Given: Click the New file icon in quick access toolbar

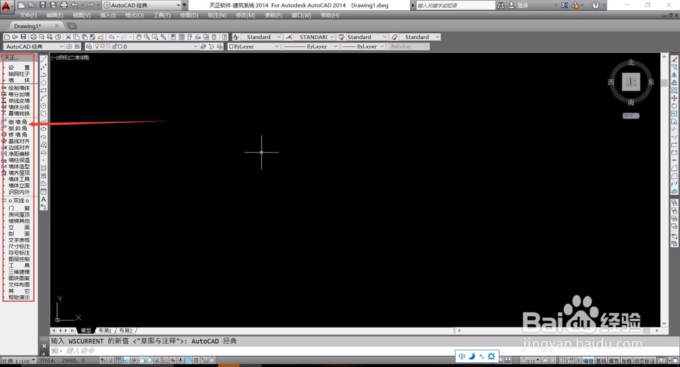Looking at the screenshot, I should (x=21, y=5).
